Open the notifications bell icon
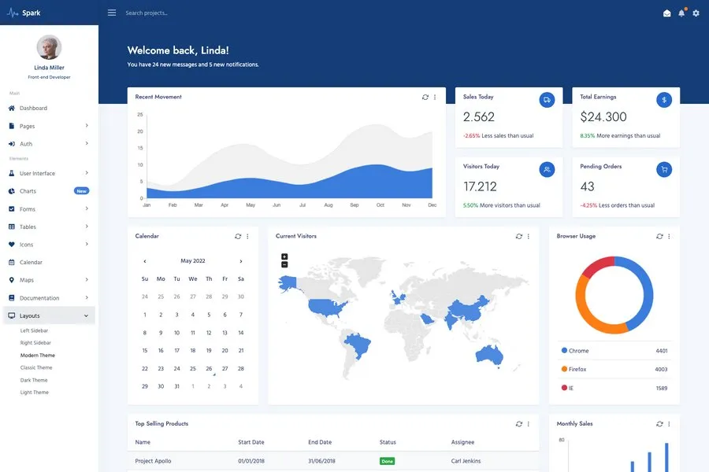The height and width of the screenshot is (472, 709). 681,13
